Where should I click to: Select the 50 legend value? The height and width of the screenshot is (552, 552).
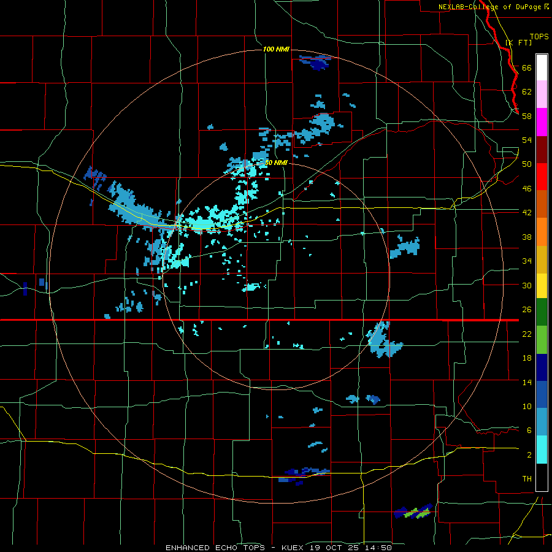pos(527,164)
